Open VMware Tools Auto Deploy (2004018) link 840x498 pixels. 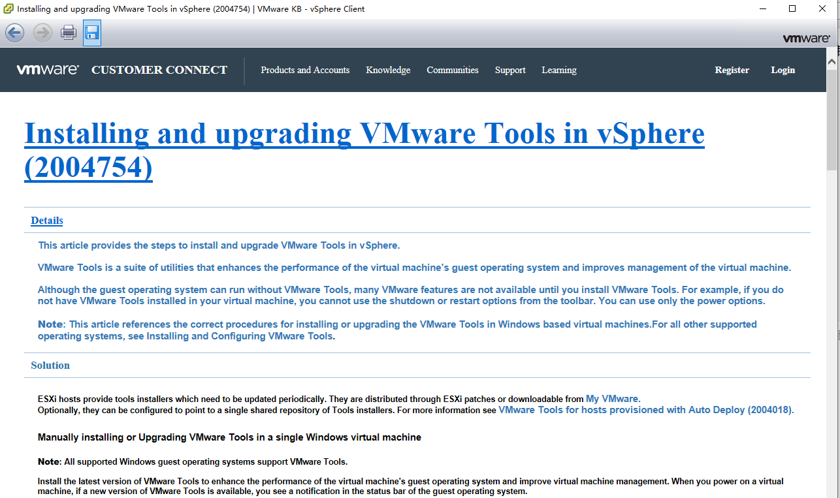pyautogui.click(x=646, y=410)
